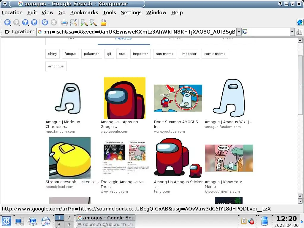
Task: Click the red Among Us Play Store thumbnail
Action: 125,98
